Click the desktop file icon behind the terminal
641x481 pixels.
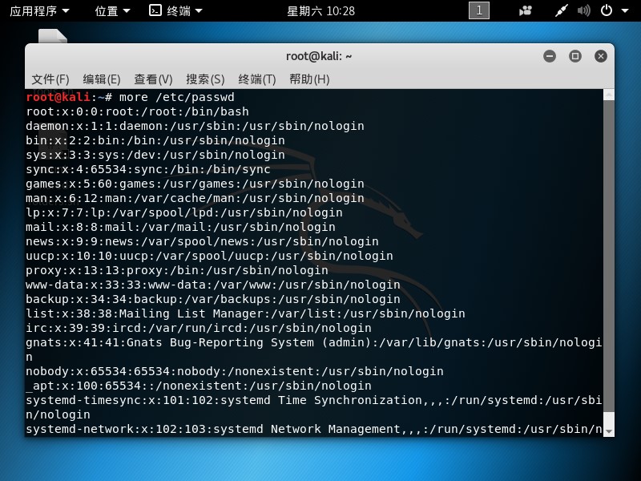pos(53,36)
